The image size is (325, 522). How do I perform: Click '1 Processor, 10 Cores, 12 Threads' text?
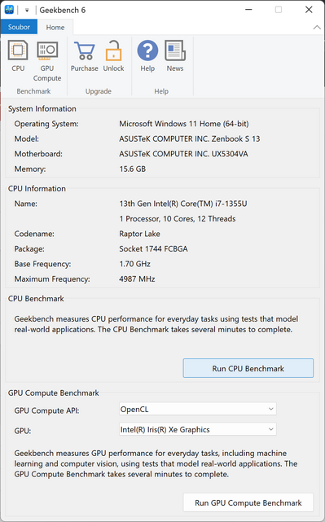pos(178,219)
